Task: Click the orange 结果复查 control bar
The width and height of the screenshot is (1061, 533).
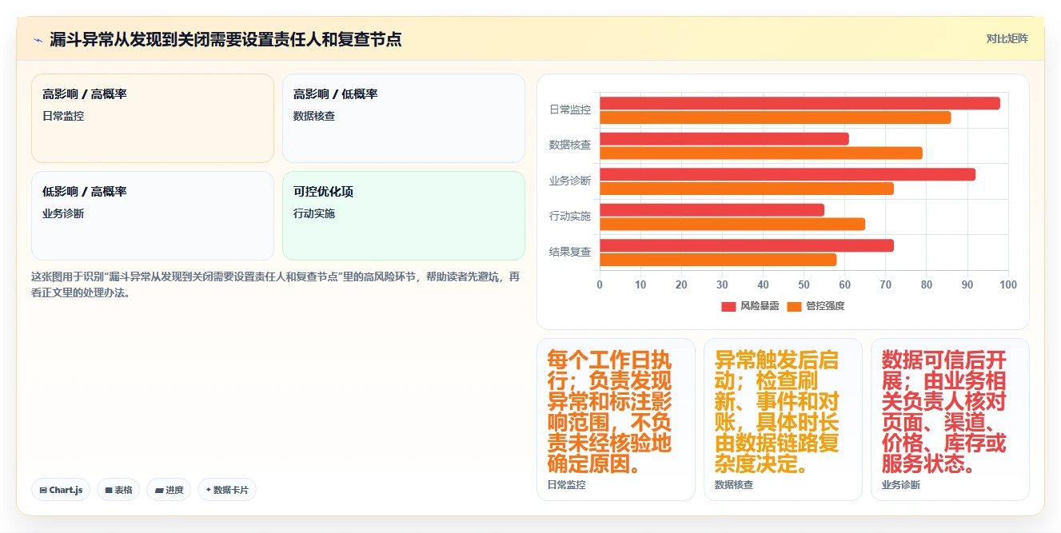Action: click(x=718, y=260)
